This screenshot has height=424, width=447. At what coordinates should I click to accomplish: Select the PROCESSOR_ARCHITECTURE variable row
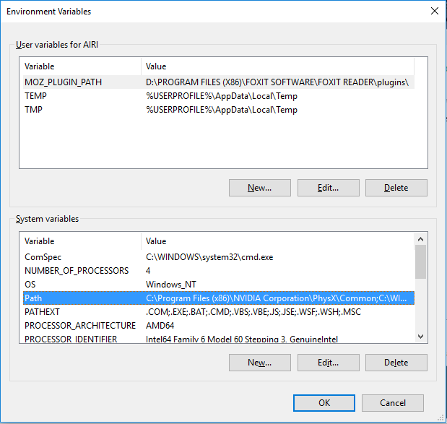coord(79,326)
